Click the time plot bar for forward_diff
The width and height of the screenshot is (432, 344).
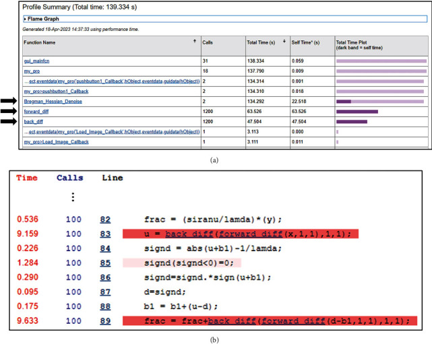pyautogui.click(x=357, y=112)
